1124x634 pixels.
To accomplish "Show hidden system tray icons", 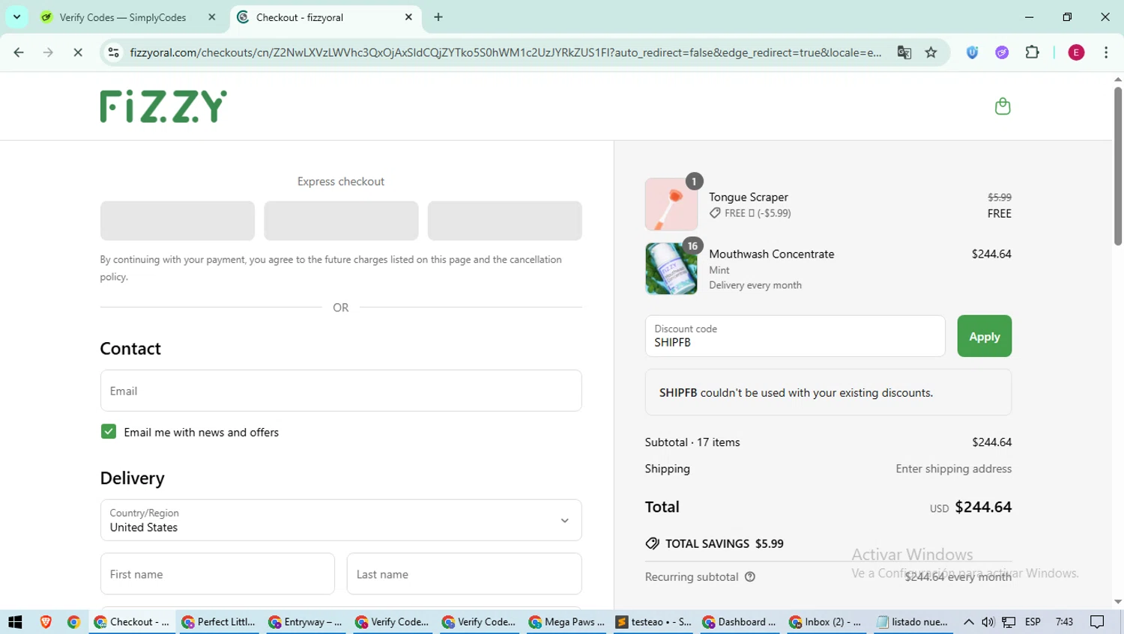I will coord(968,622).
